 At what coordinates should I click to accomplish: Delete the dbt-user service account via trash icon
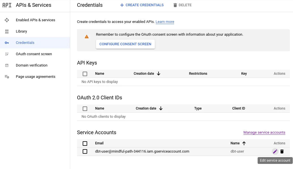tap(282, 151)
